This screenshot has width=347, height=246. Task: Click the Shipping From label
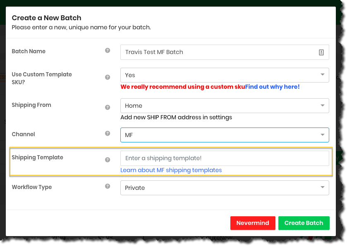click(31, 105)
